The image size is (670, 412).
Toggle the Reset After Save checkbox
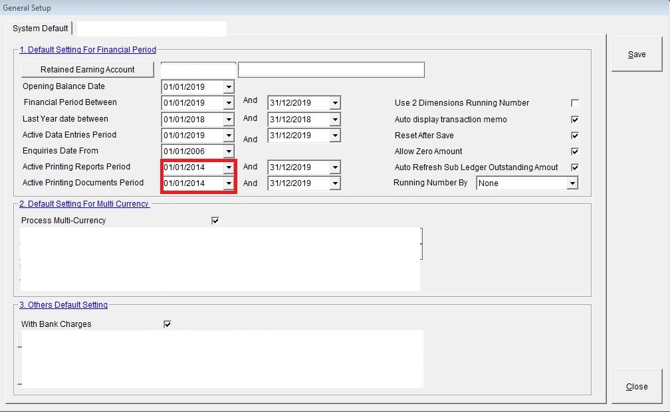tap(575, 136)
